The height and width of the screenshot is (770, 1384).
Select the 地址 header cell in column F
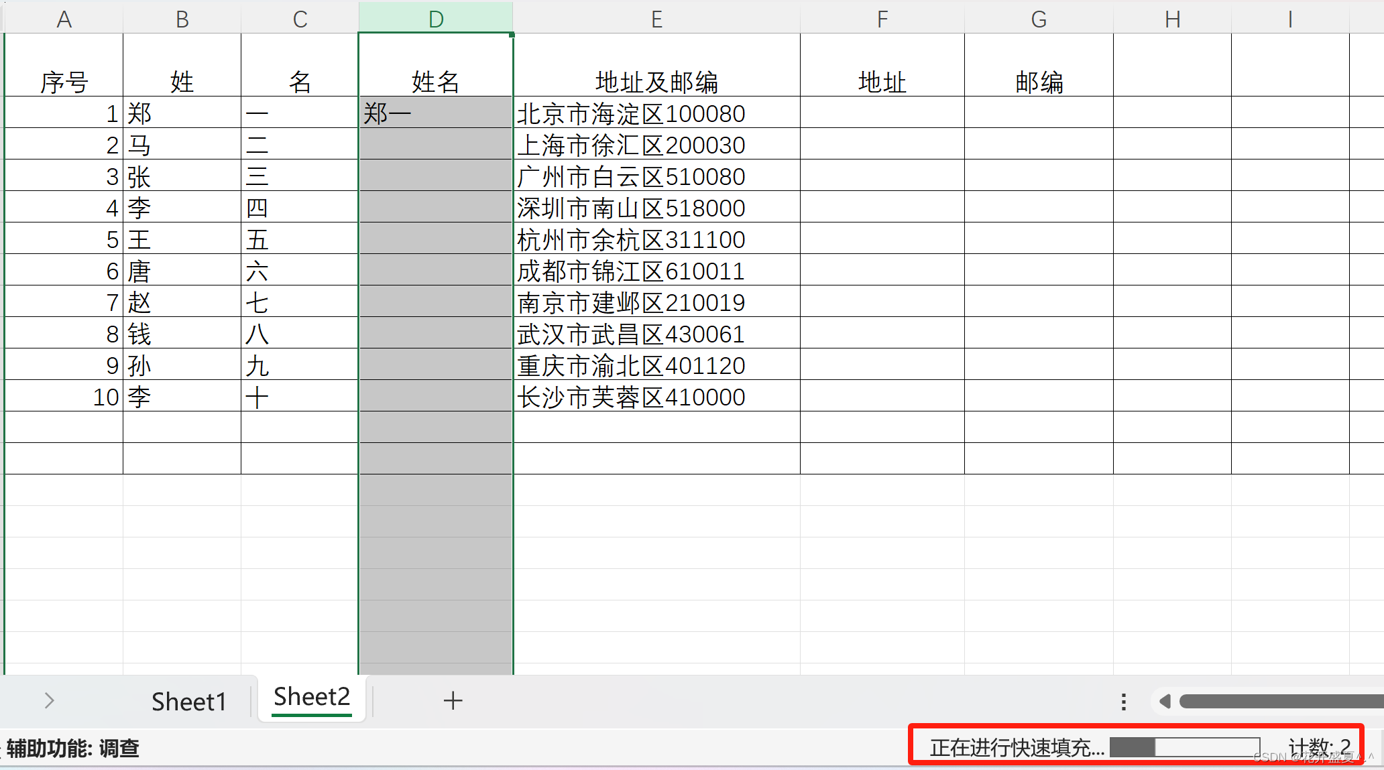[882, 82]
